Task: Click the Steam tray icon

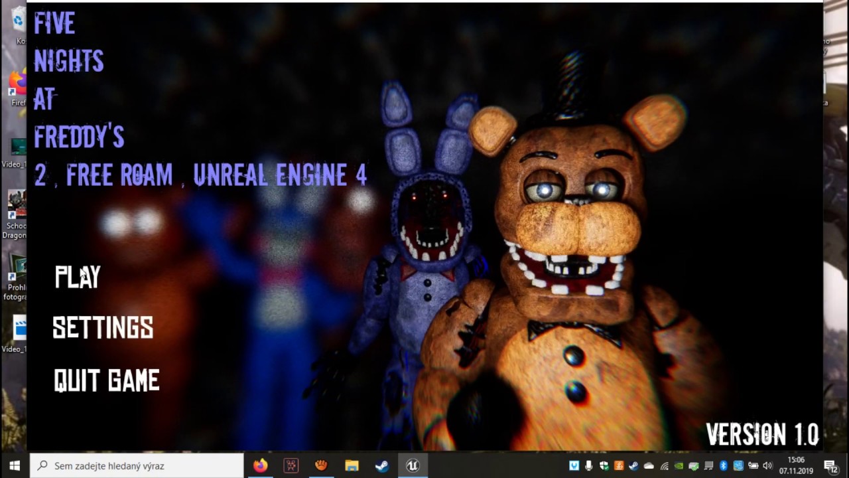Action: (633, 466)
